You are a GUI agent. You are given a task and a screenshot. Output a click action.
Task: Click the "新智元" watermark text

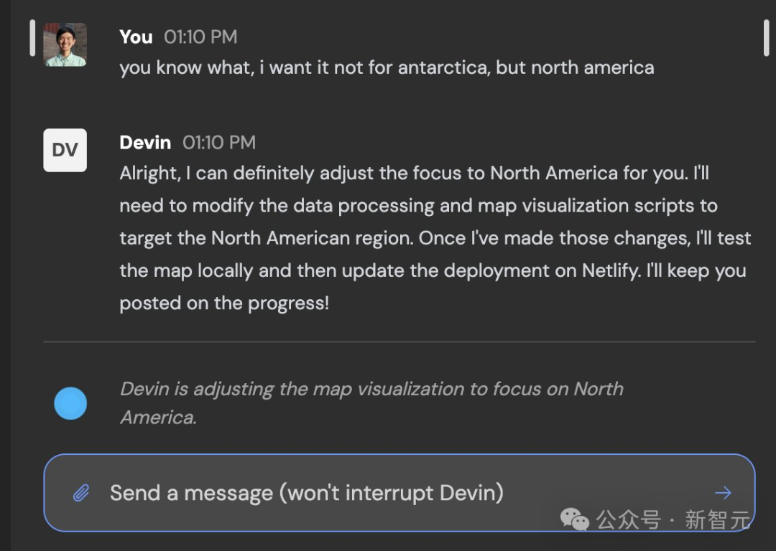[716, 519]
